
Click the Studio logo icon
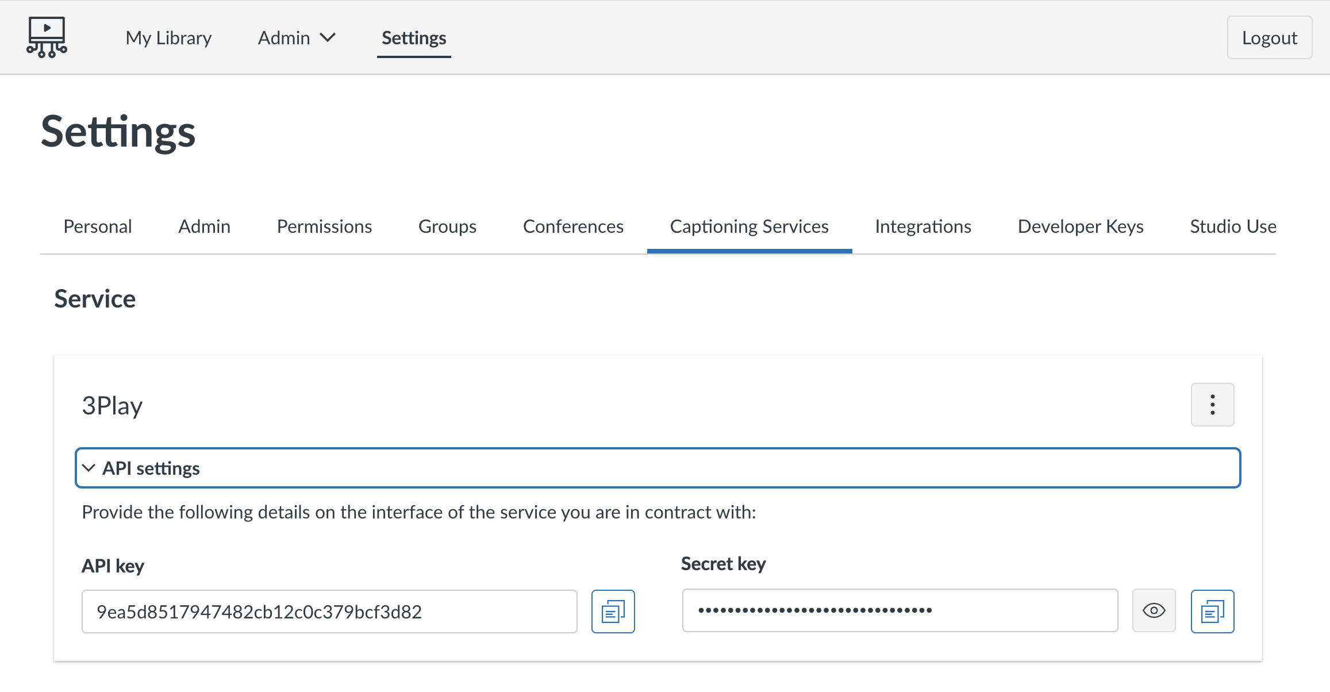pyautogui.click(x=47, y=37)
